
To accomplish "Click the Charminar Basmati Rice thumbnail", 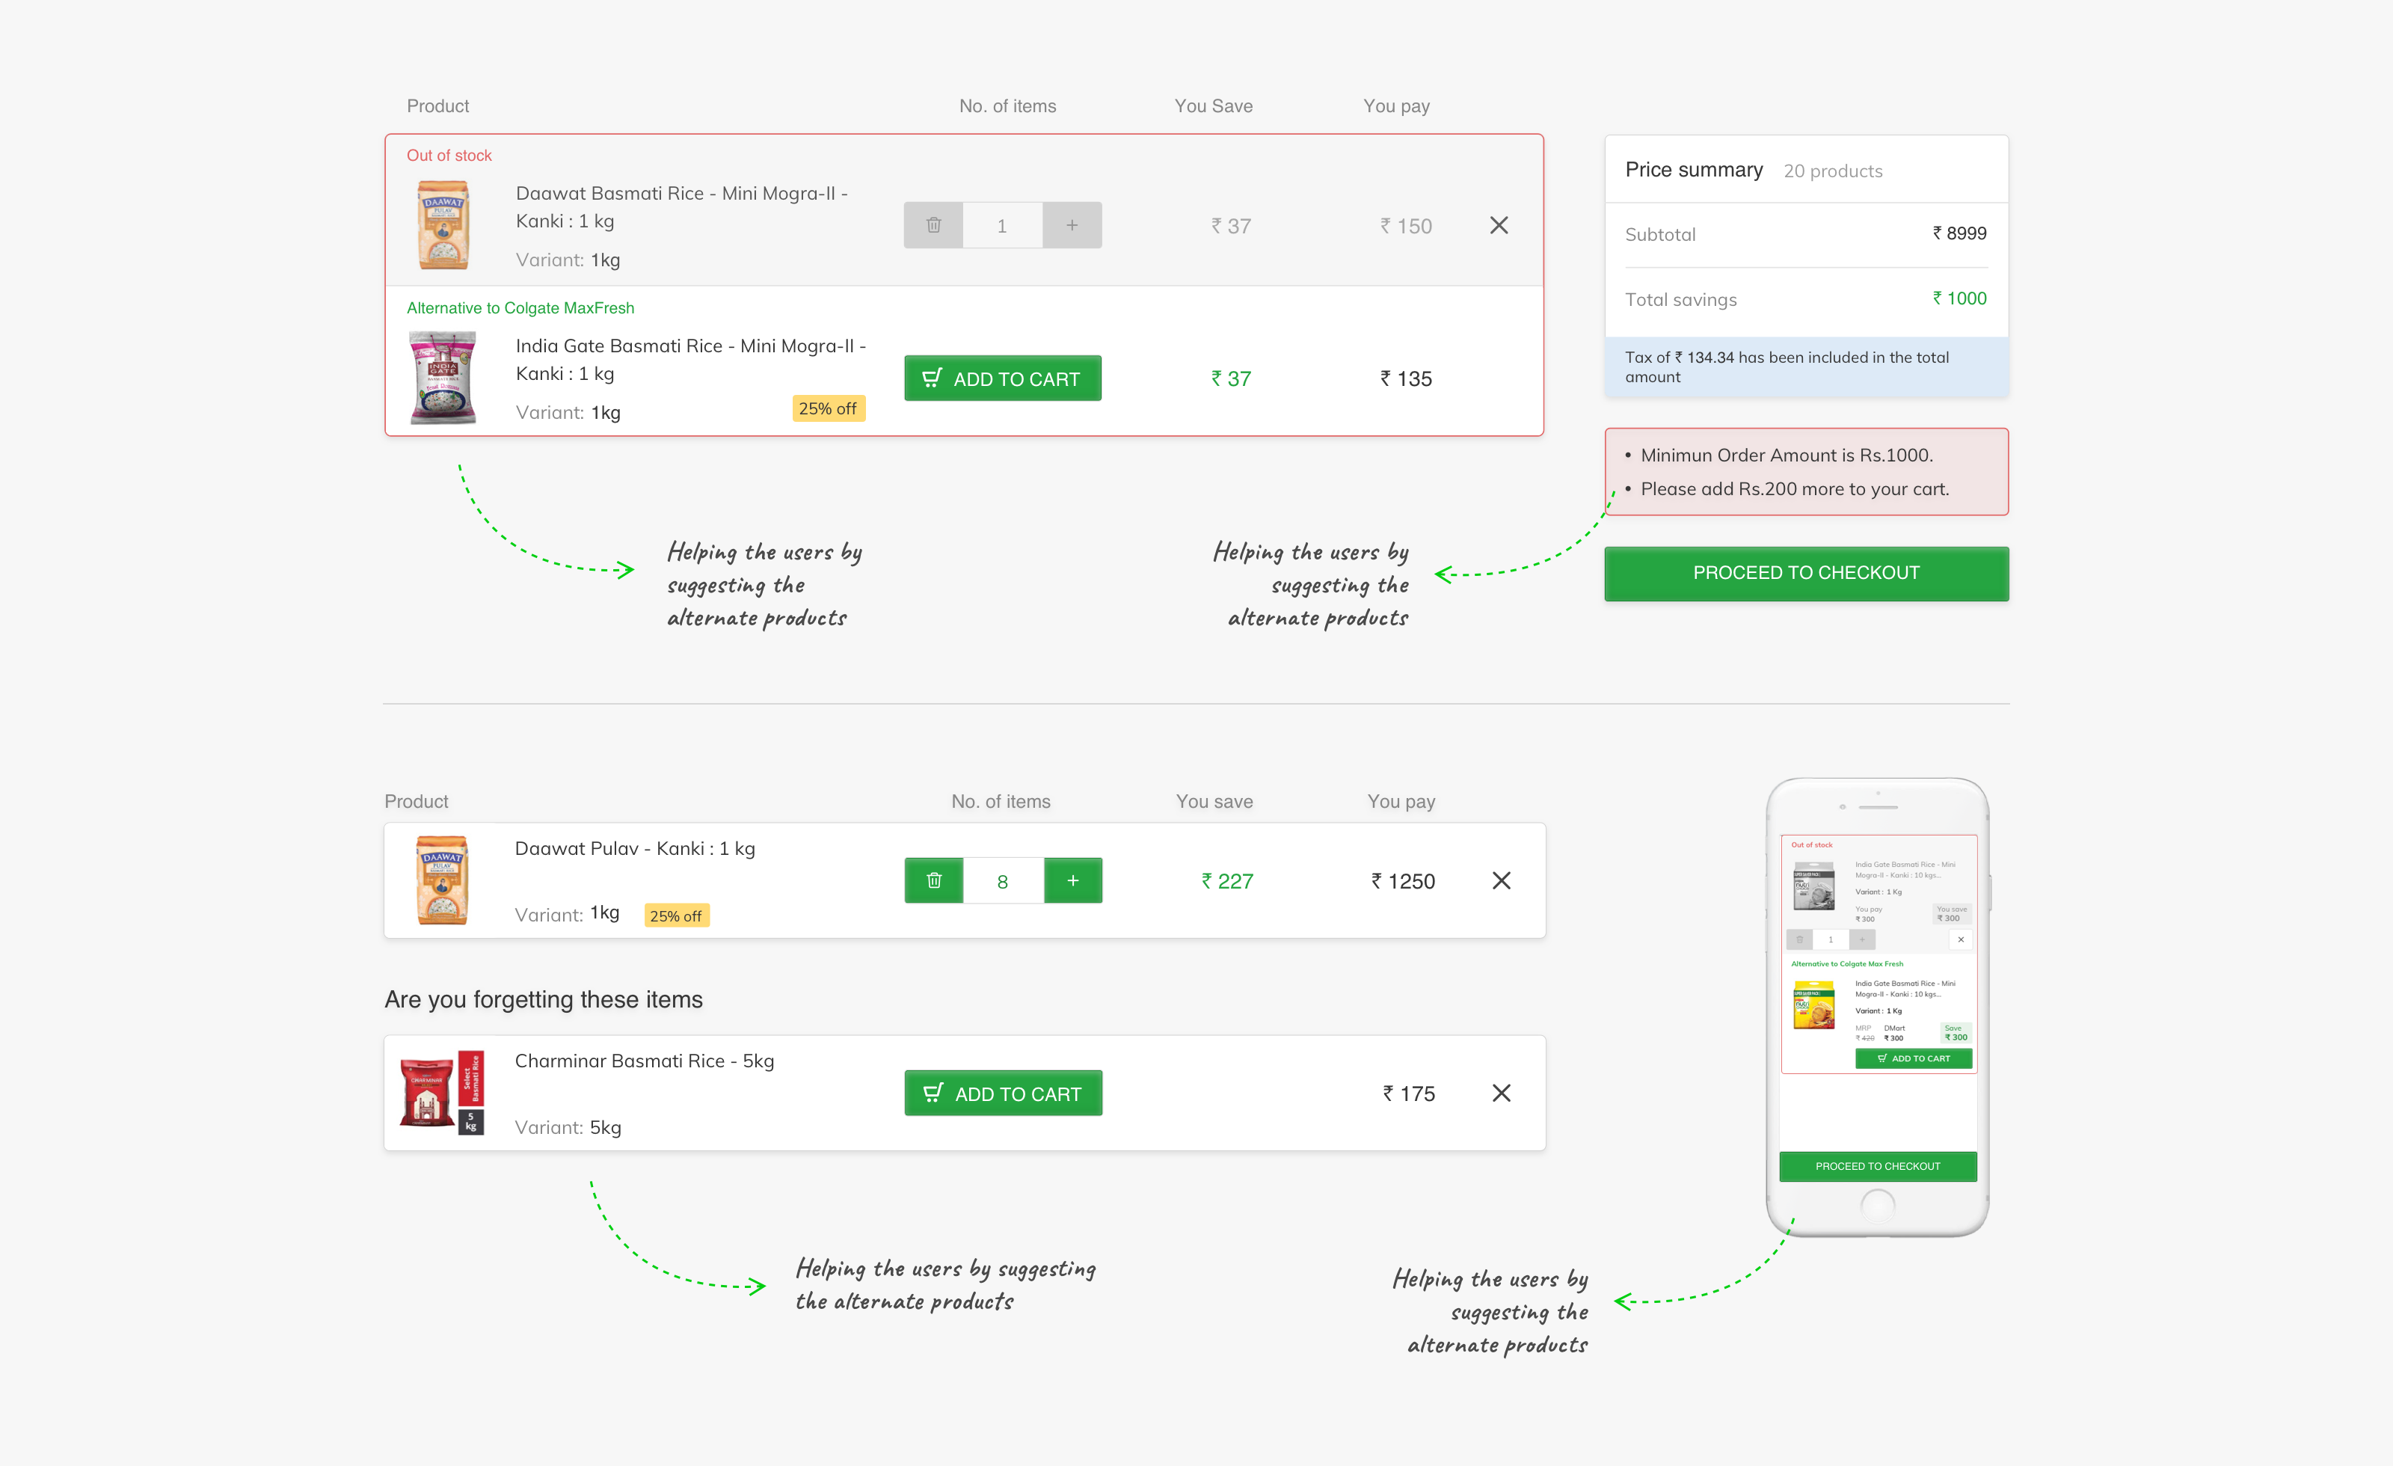I will click(442, 1092).
